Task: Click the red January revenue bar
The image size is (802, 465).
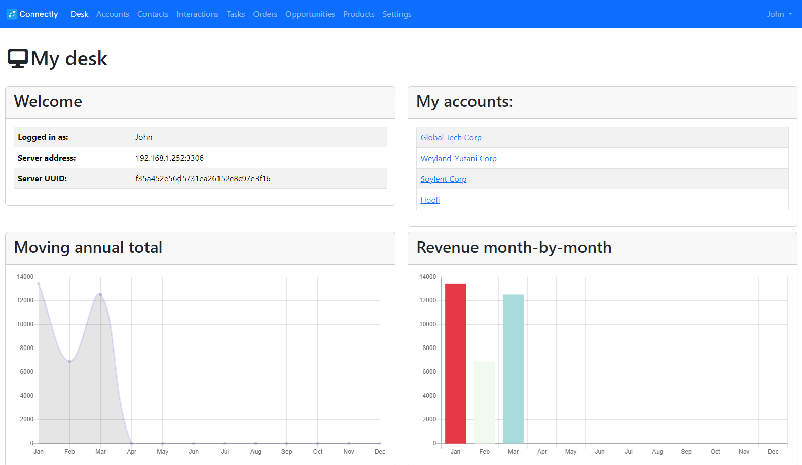Action: point(455,363)
